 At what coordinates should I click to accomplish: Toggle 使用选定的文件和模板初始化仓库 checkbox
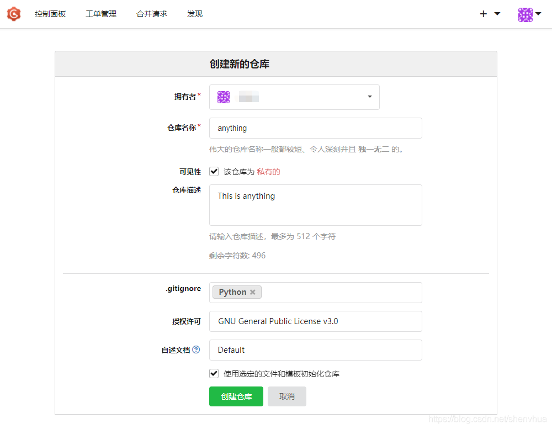[214, 373]
